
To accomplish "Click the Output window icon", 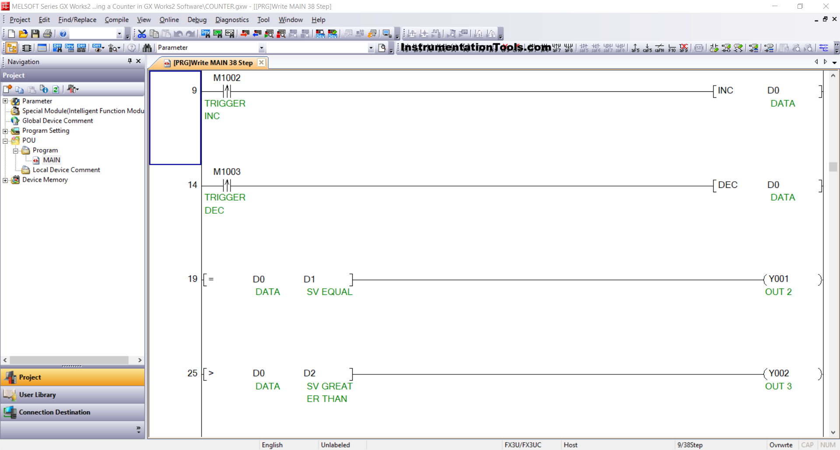I will coord(42,48).
